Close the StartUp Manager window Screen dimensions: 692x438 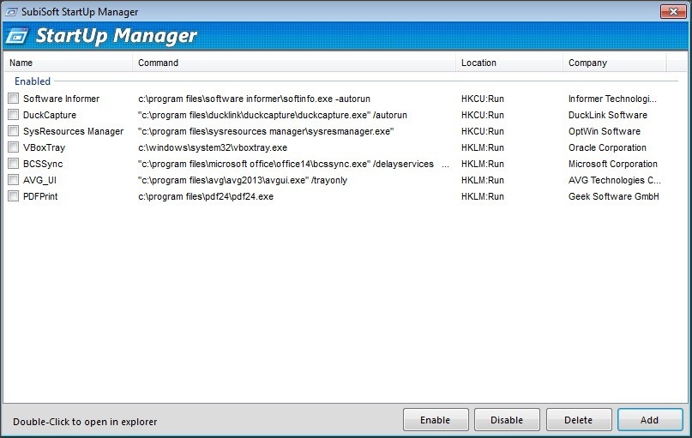(x=671, y=12)
